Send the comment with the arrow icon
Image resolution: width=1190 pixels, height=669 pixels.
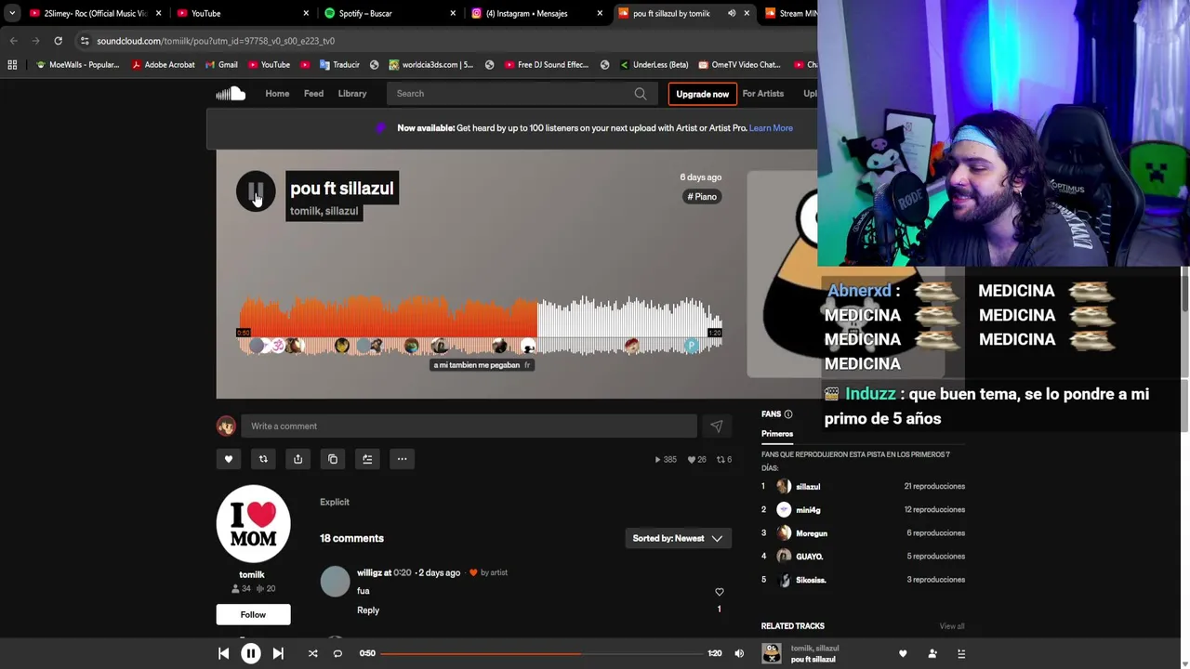716,426
